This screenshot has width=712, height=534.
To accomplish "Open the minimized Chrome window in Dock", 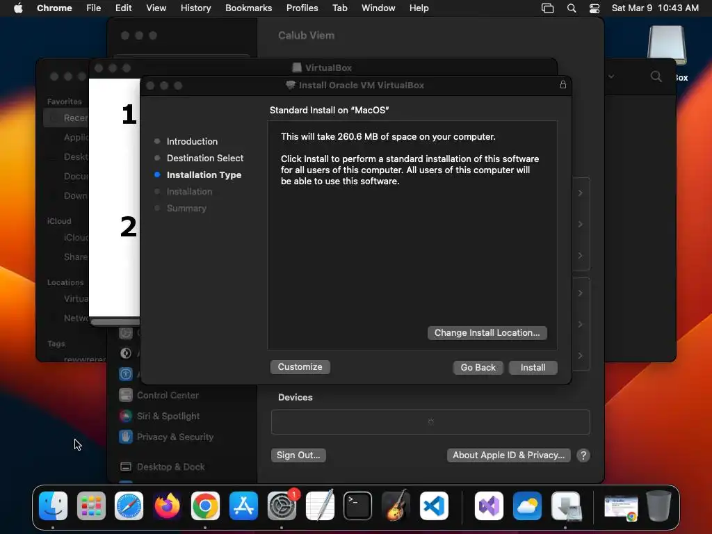I will coord(621,508).
